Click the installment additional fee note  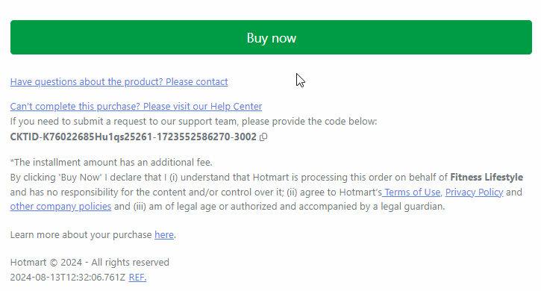[x=111, y=162]
